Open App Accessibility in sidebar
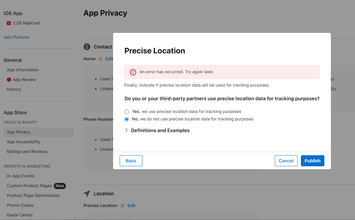 click(24, 142)
